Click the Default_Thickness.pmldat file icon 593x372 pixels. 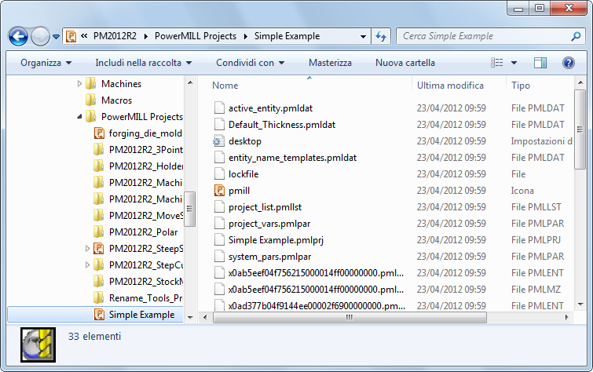[219, 124]
